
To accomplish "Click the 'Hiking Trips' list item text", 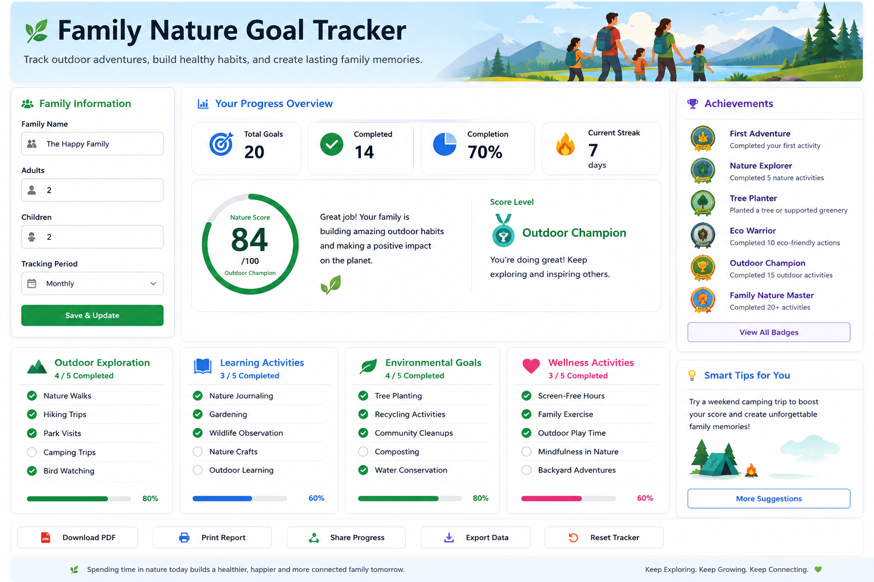I will point(65,415).
